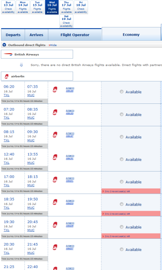This screenshot has width=162, height=270.
Task: Select the Economy radio button for the 06:20 flight
Action: tap(122, 92)
